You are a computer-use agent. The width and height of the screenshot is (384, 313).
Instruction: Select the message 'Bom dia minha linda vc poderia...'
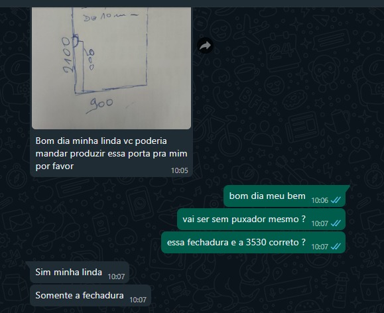point(111,154)
